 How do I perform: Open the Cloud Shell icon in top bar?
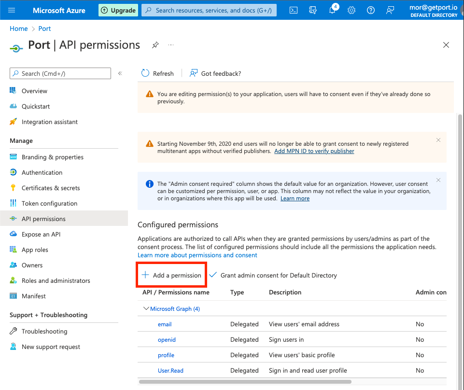294,10
